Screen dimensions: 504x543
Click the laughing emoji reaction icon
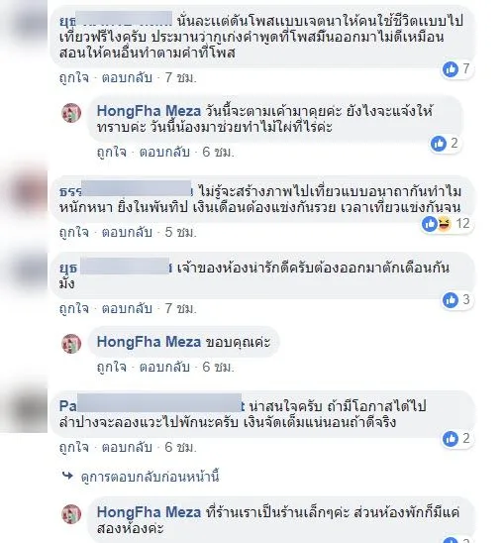click(445, 224)
